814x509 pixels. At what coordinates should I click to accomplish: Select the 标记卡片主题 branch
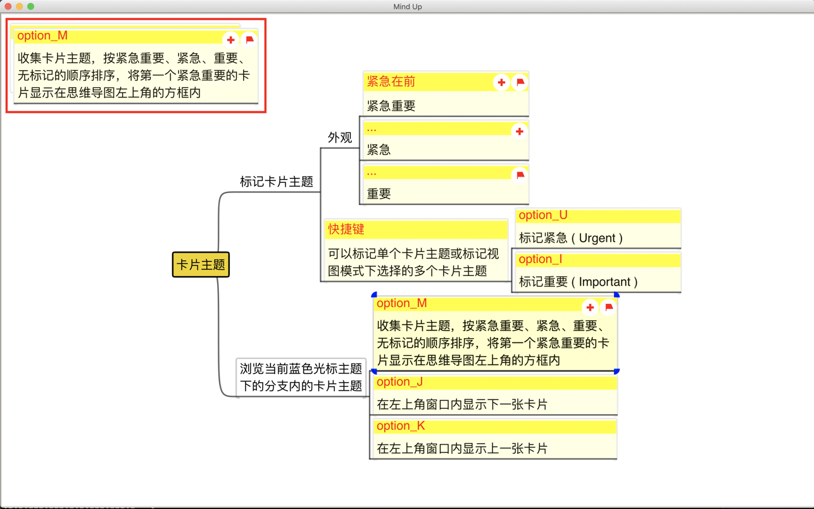click(277, 182)
